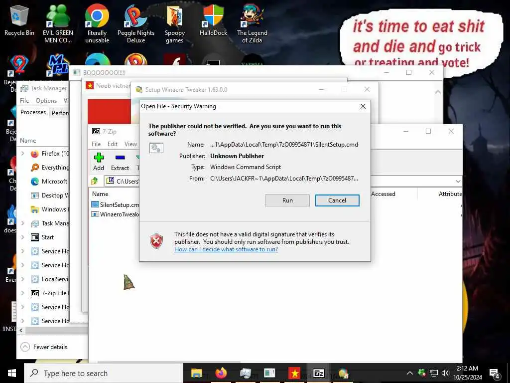This screenshot has height=383, width=510.
Task: Maximize the BOOOOOOOO!!!!! window
Action: (x=409, y=72)
